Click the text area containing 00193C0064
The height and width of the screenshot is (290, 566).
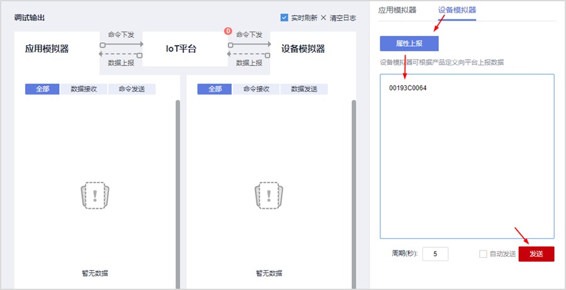click(x=467, y=155)
